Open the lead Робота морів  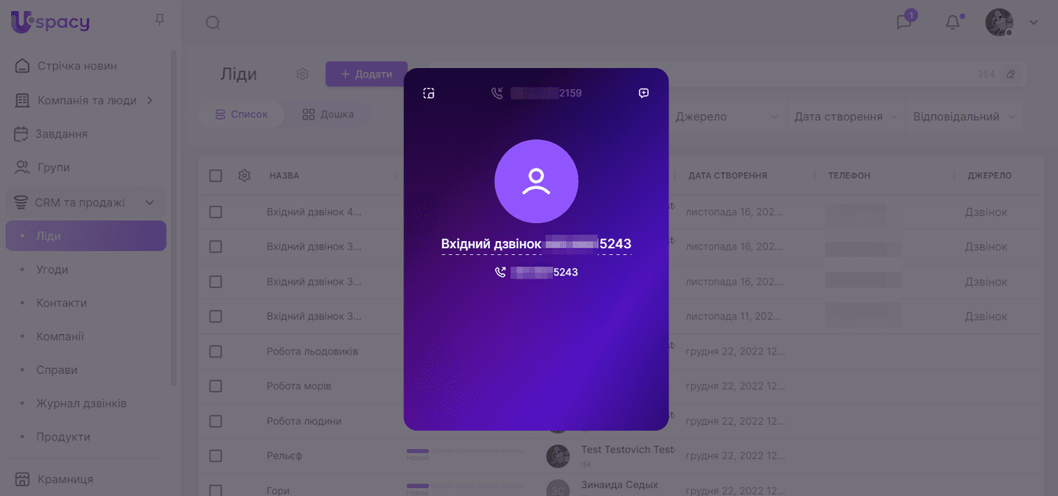[x=299, y=386]
